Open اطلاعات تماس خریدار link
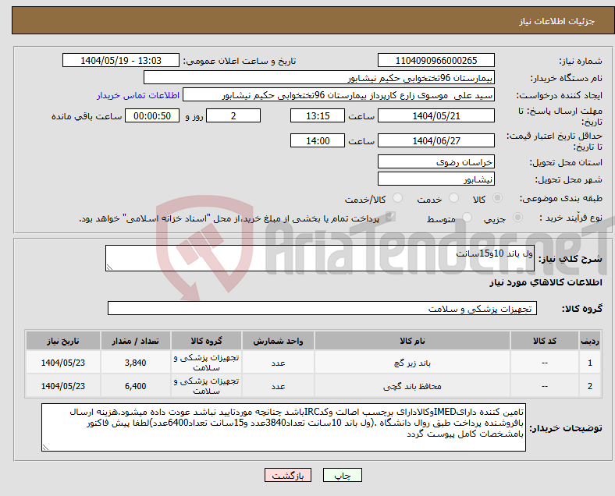 [138, 95]
